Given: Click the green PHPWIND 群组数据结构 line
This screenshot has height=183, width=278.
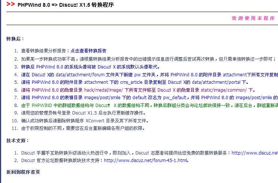Looking at the screenshot, I should (149, 106).
